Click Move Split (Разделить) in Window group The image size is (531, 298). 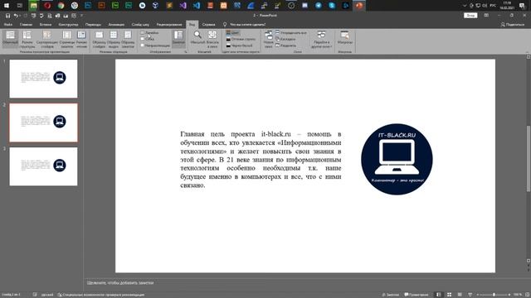[x=285, y=46]
